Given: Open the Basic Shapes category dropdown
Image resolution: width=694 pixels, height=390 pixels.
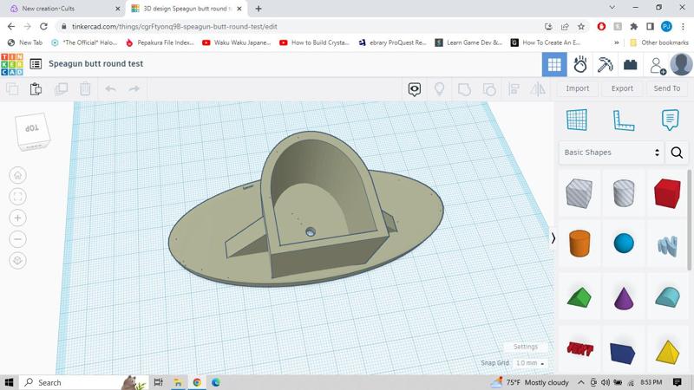Looking at the screenshot, I should pyautogui.click(x=612, y=153).
